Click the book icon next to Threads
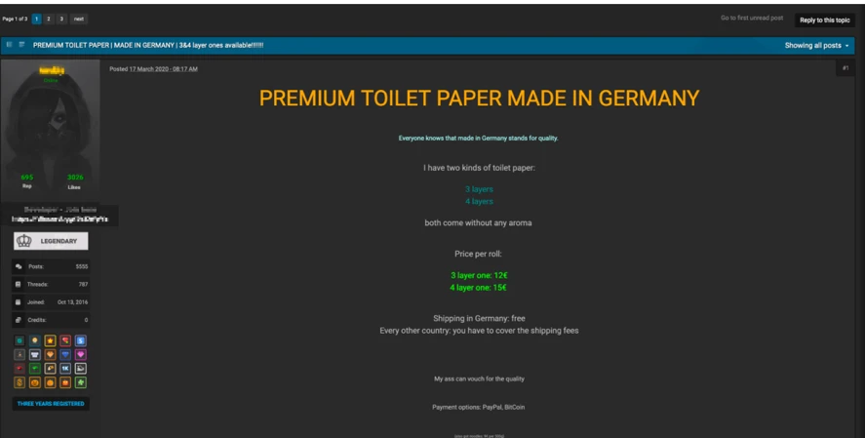This screenshot has height=438, width=865. 19,284
